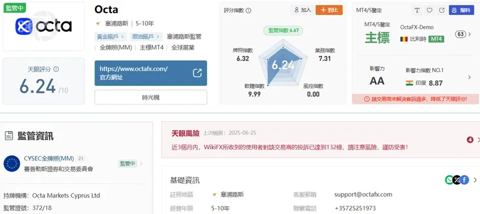Click the 監管指數 6.67 badge
Image resolution: width=480 pixels, height=214 pixels.
pos(284,30)
